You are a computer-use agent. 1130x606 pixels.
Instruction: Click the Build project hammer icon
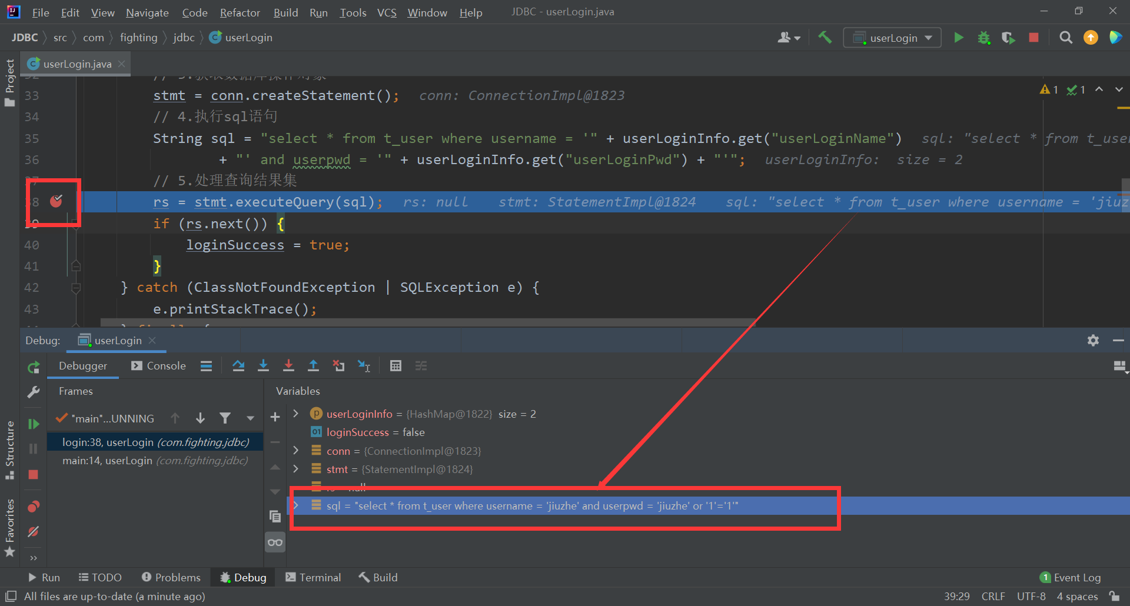coord(825,38)
